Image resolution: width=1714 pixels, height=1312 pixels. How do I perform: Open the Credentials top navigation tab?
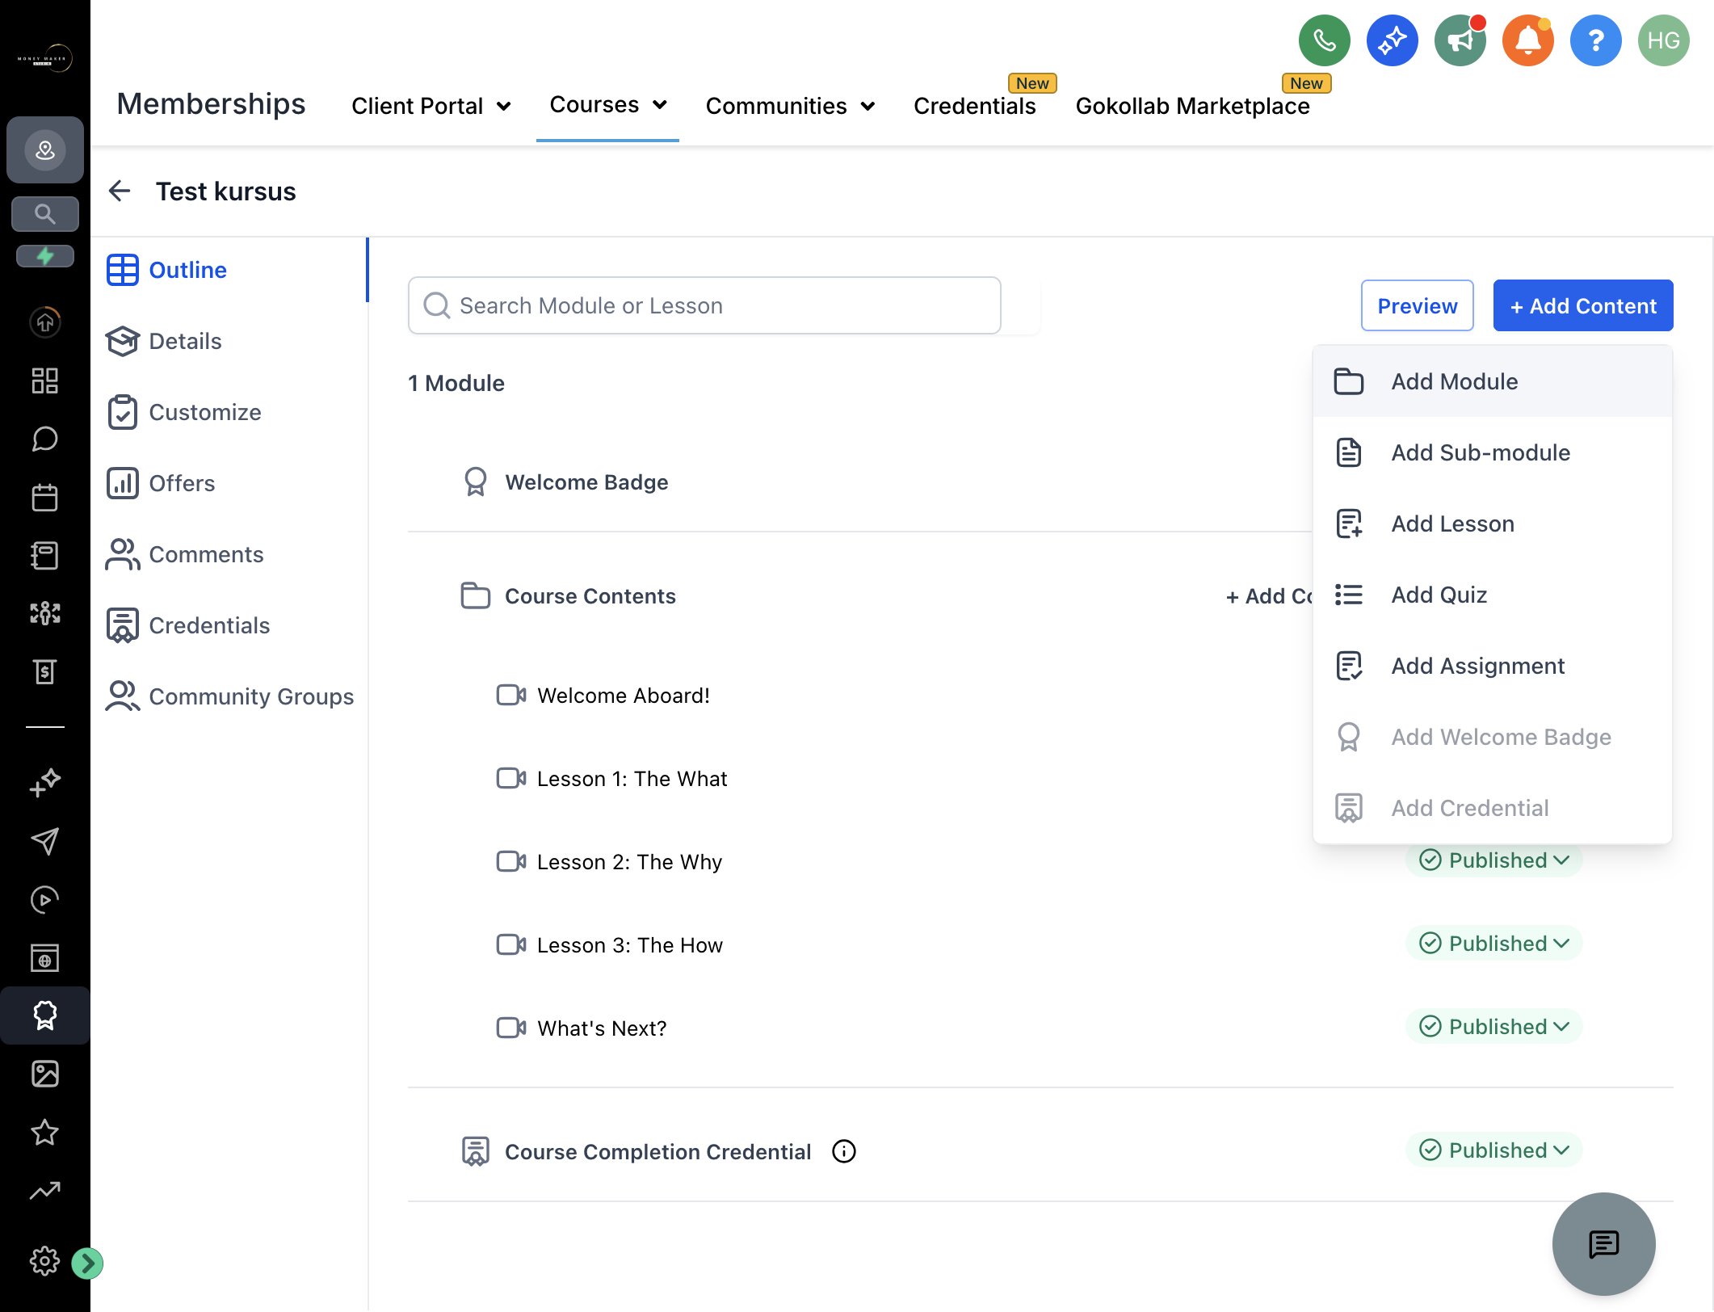click(x=974, y=106)
